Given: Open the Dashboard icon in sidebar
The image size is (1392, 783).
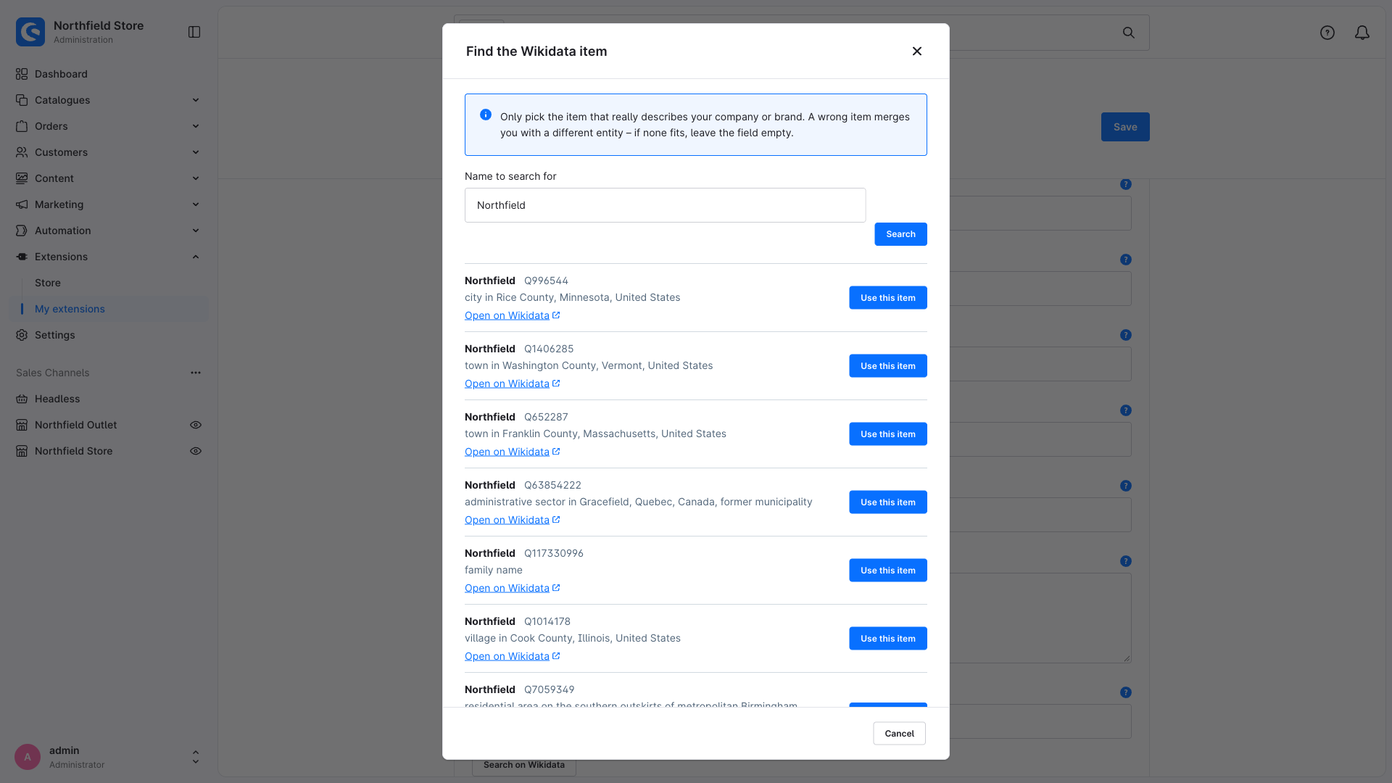Looking at the screenshot, I should [22, 74].
